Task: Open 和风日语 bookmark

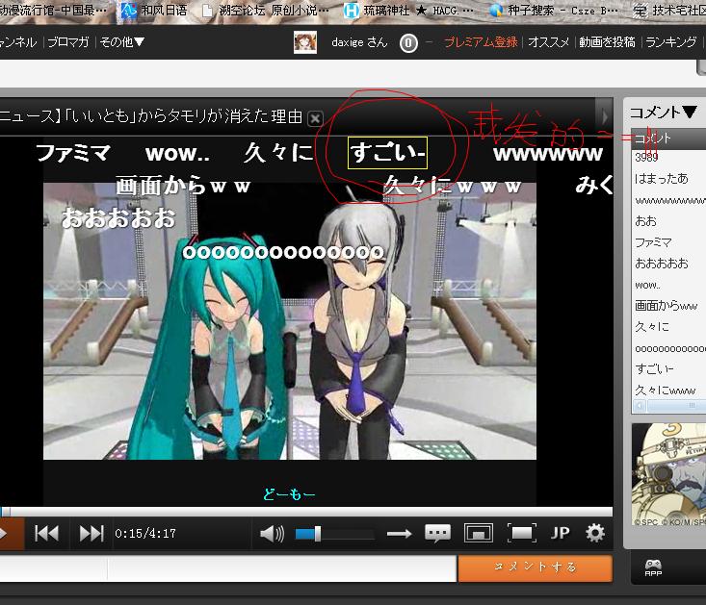Action: pyautogui.click(x=154, y=11)
